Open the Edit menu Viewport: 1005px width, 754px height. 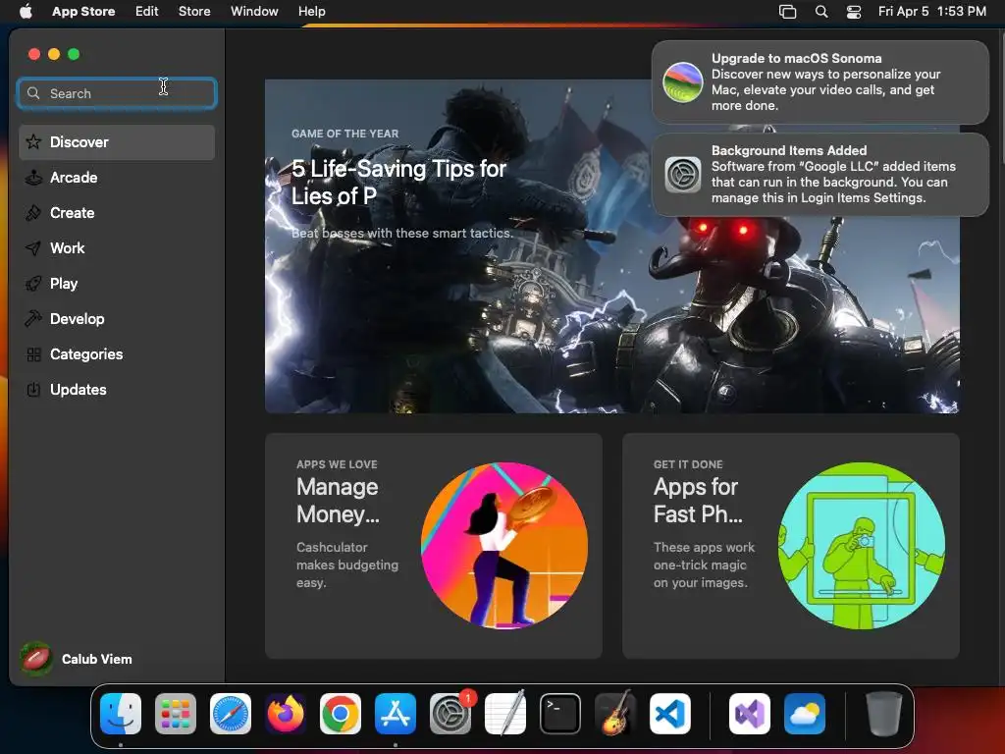pyautogui.click(x=147, y=11)
